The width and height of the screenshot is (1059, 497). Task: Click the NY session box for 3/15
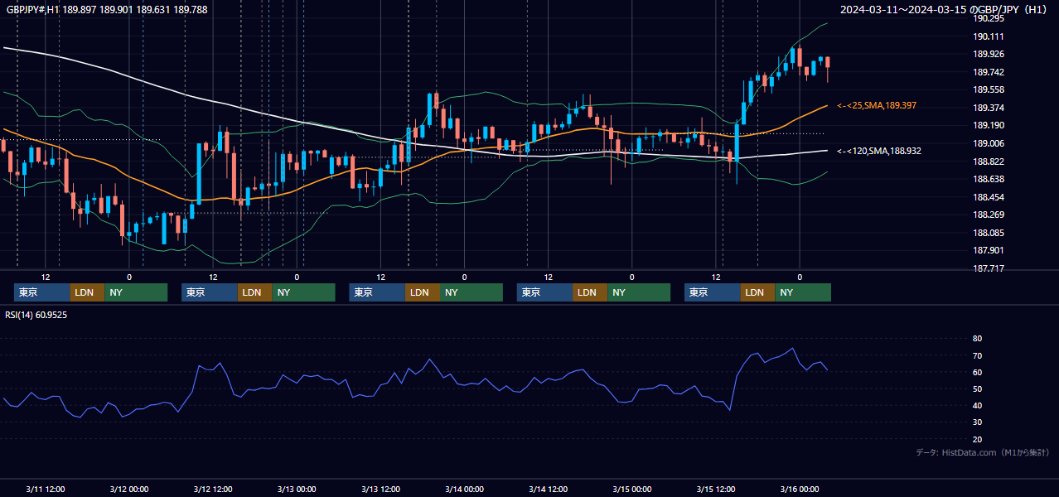click(803, 292)
